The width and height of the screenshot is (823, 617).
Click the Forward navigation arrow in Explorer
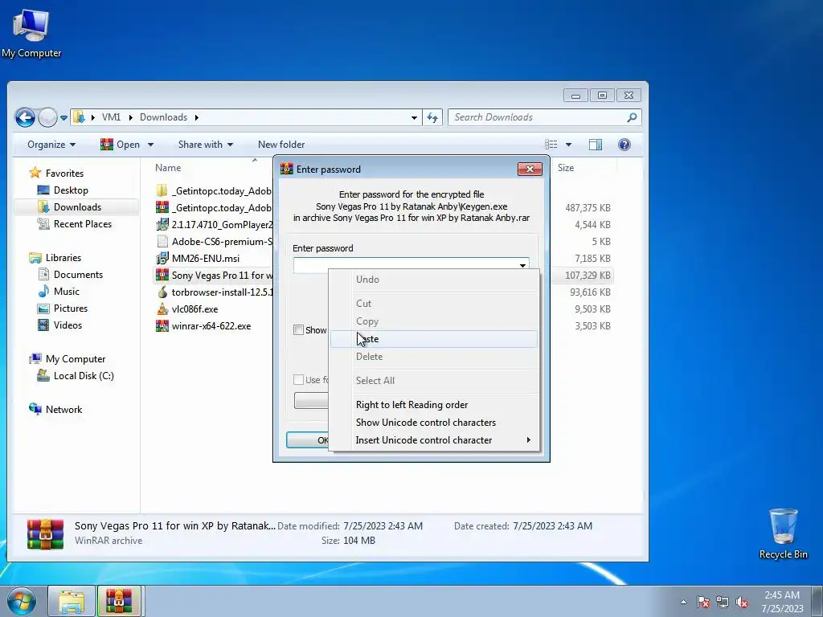click(47, 117)
